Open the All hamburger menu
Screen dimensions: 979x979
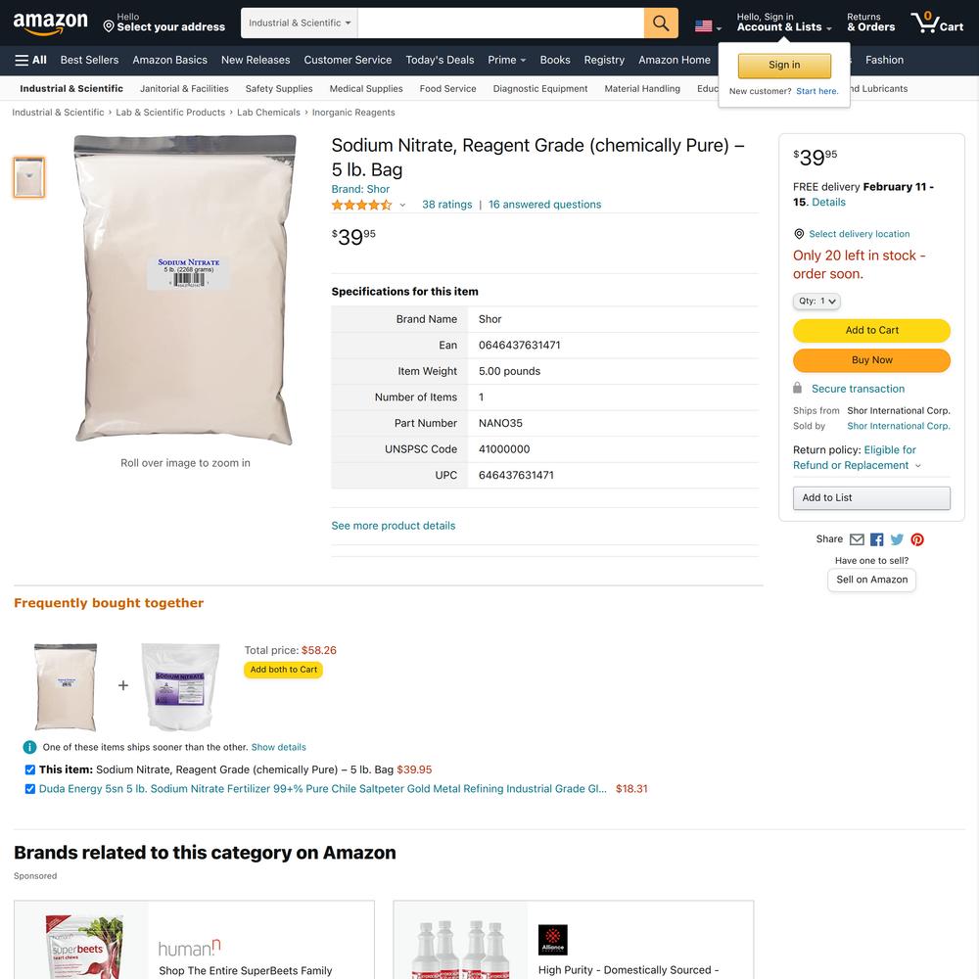point(30,60)
